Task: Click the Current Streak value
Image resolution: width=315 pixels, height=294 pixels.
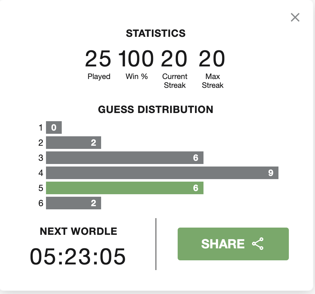Action: (174, 59)
